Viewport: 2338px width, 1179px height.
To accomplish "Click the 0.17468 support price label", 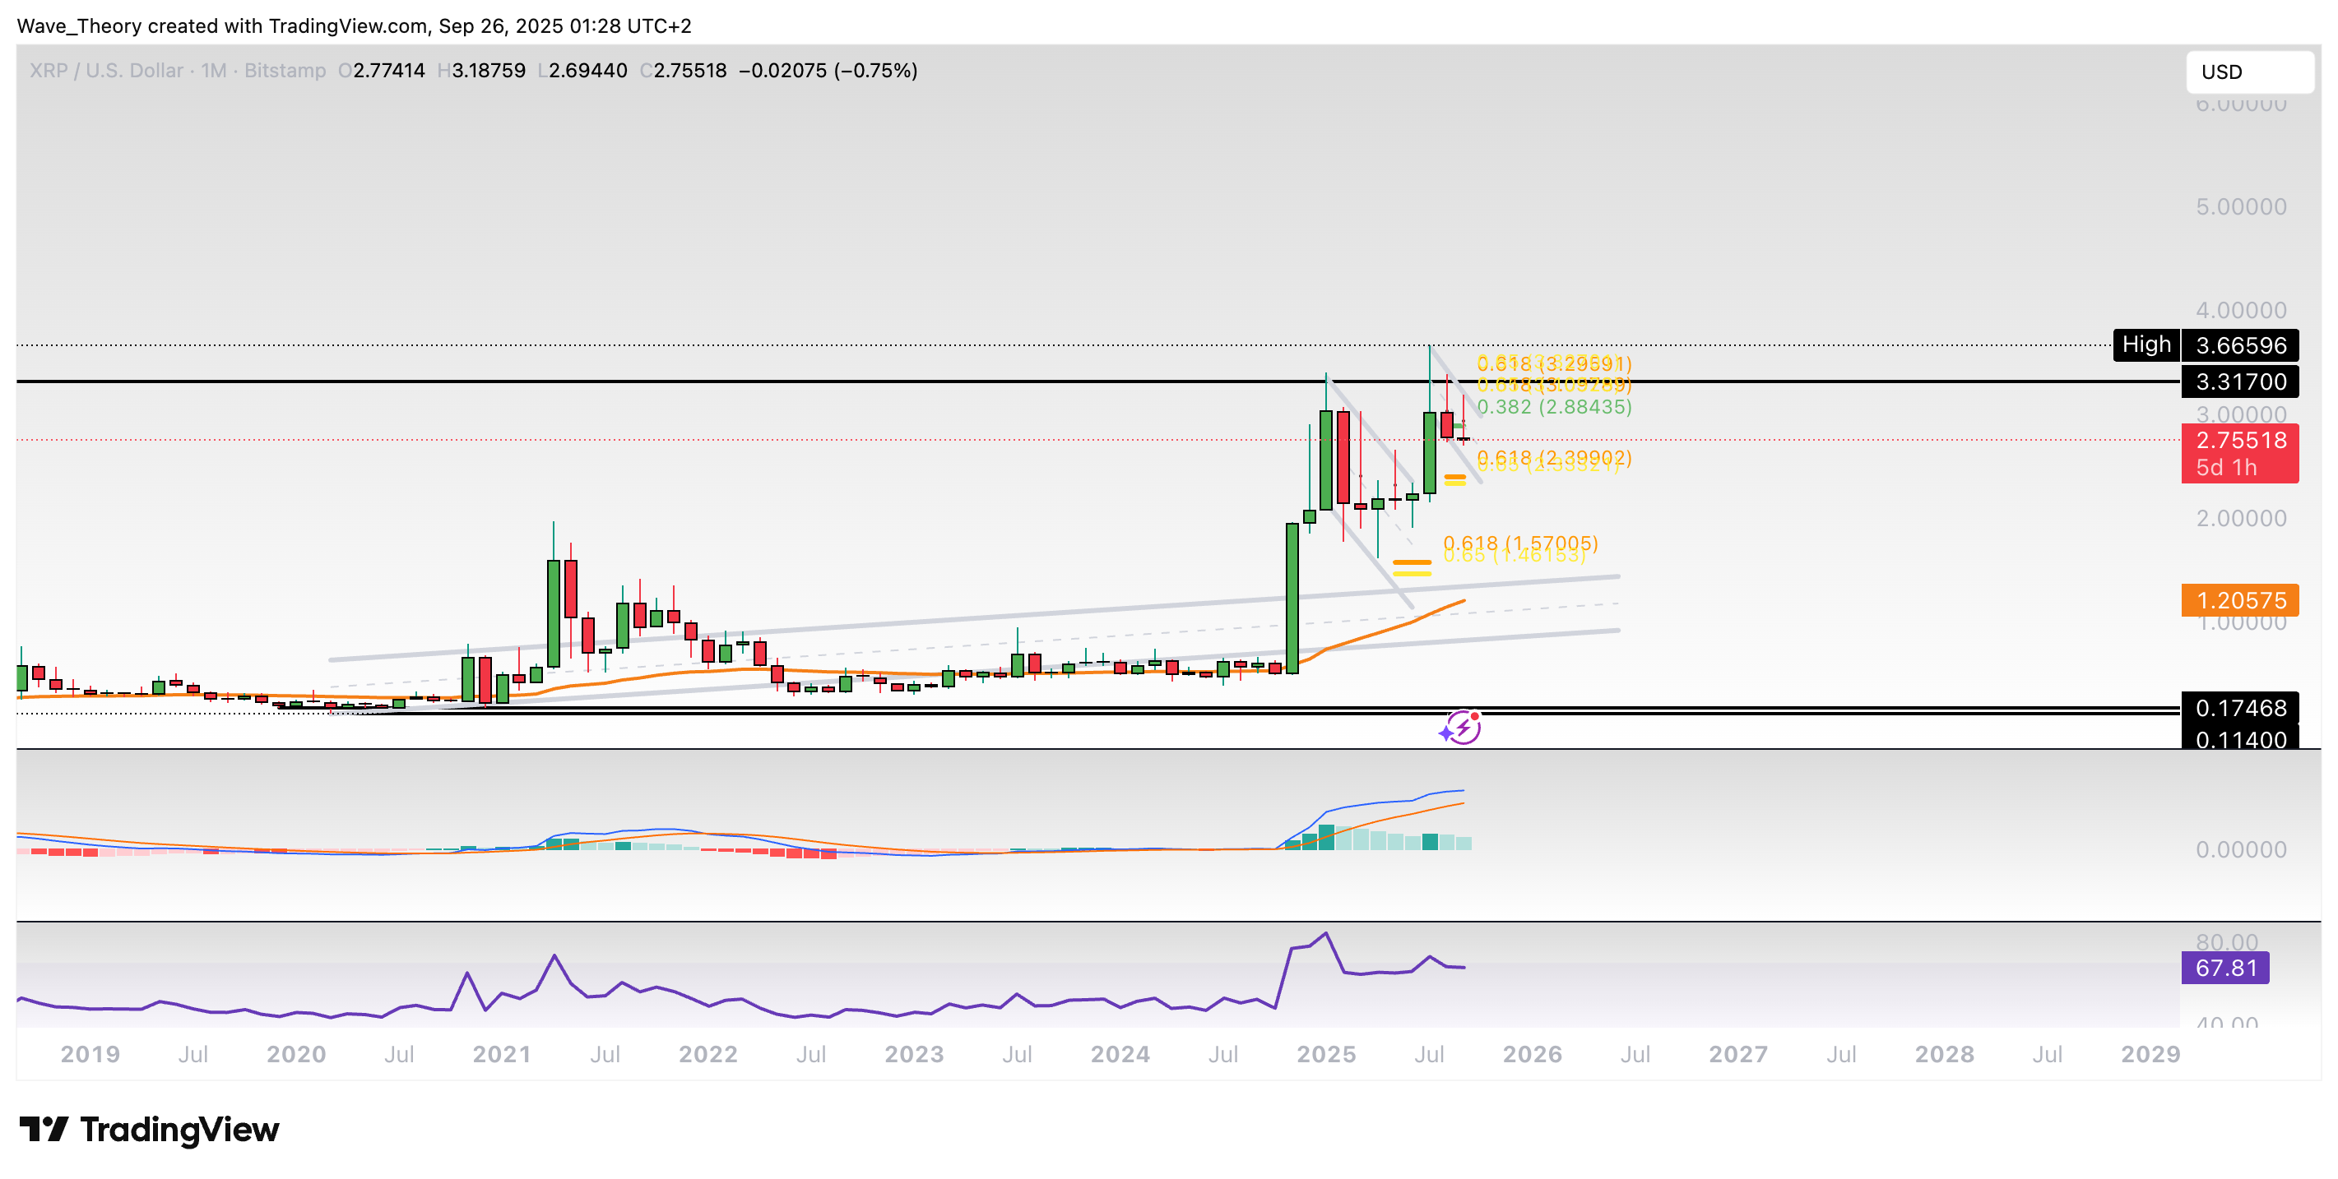I will click(x=2242, y=710).
